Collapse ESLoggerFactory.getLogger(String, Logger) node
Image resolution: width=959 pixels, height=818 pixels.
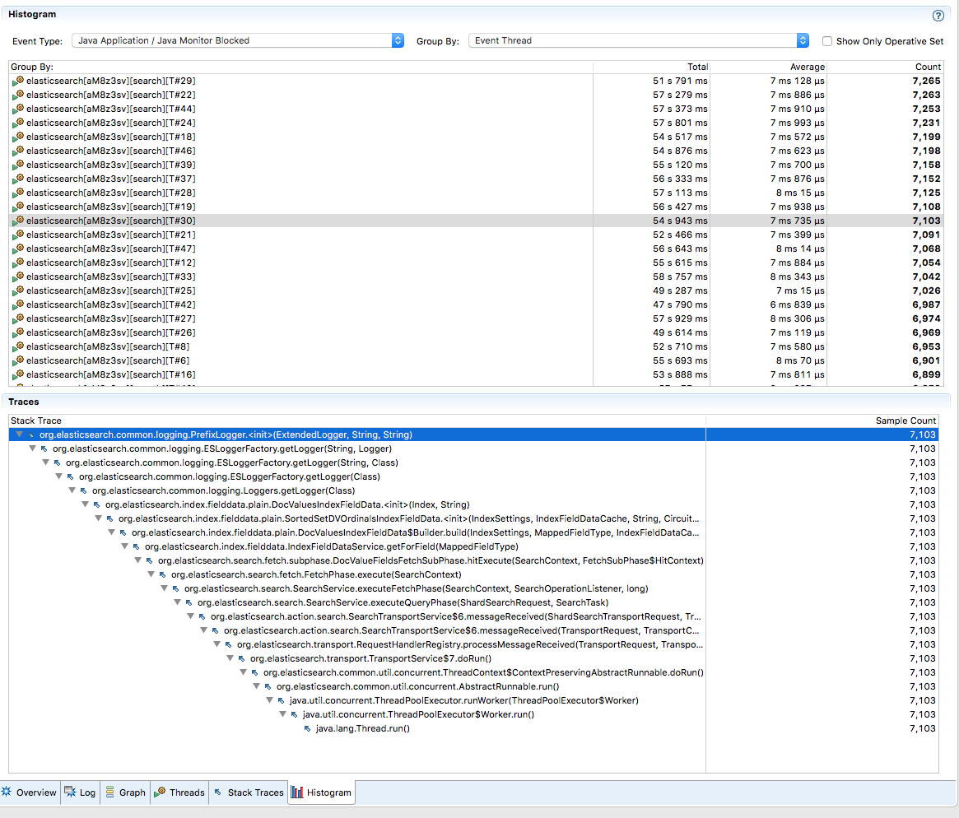pyautogui.click(x=32, y=449)
